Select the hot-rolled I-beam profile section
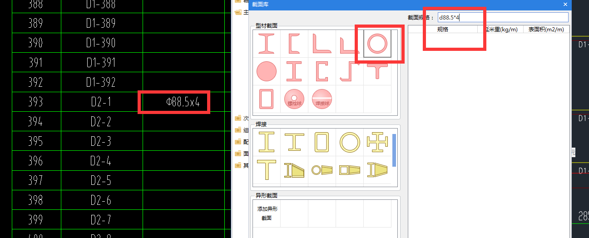Image resolution: width=589 pixels, height=238 pixels. pos(267,44)
